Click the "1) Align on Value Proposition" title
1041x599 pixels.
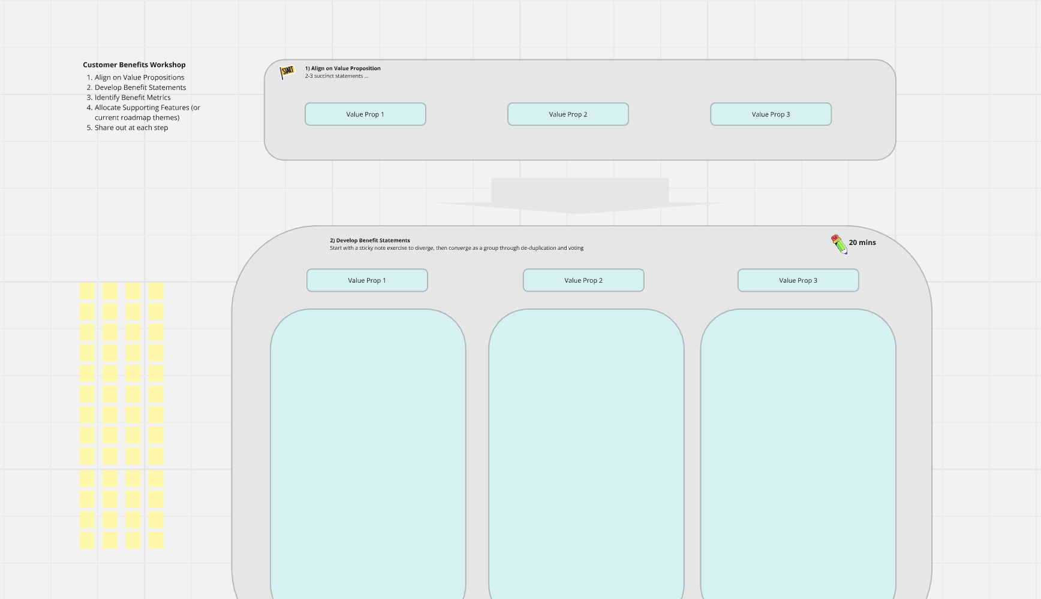[343, 68]
